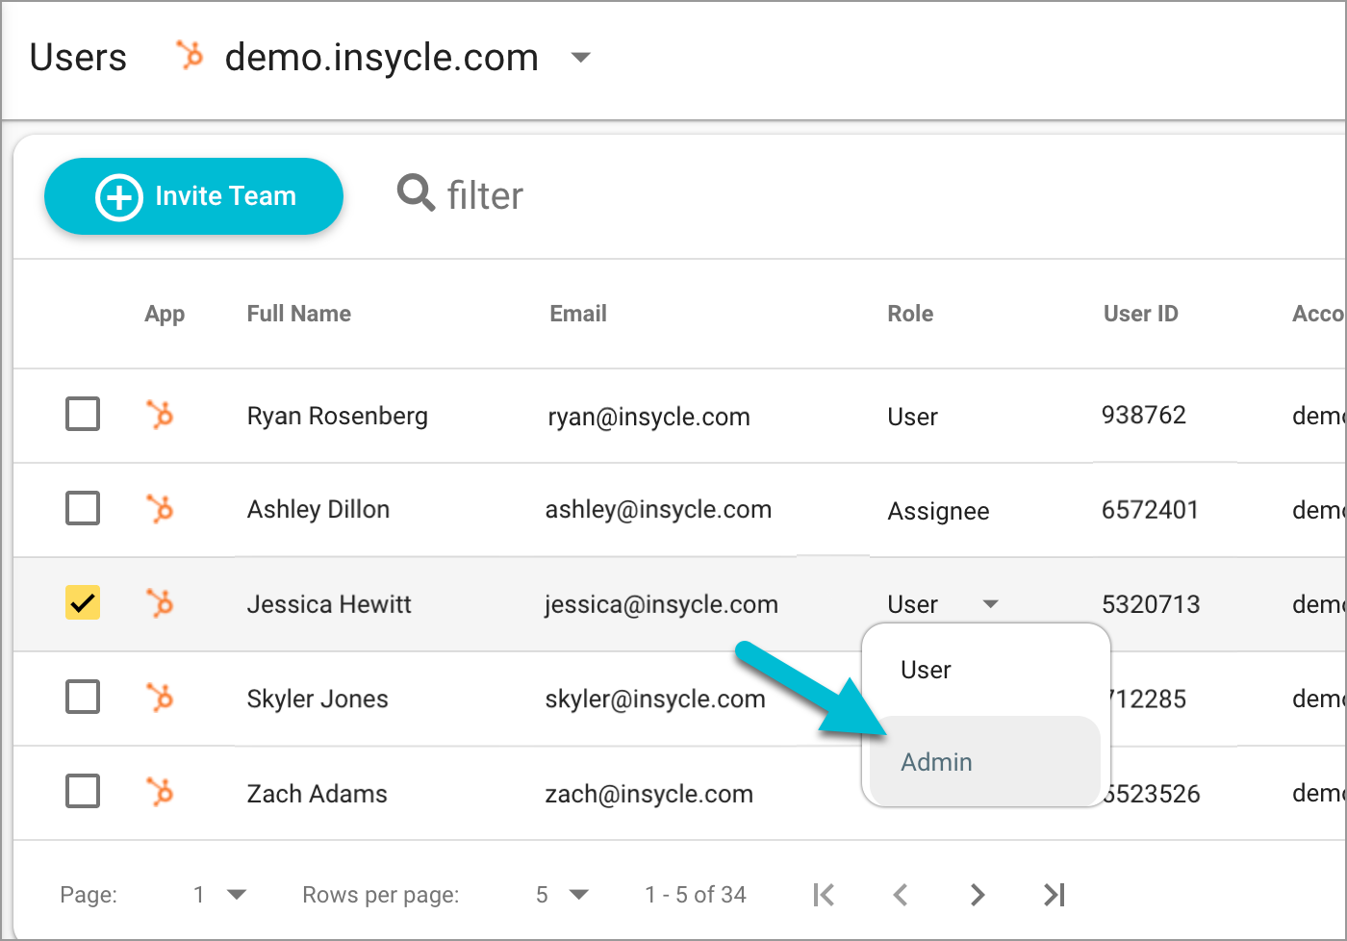The image size is (1347, 941).
Task: Click the magnifier search icon next to filter
Action: tap(416, 192)
